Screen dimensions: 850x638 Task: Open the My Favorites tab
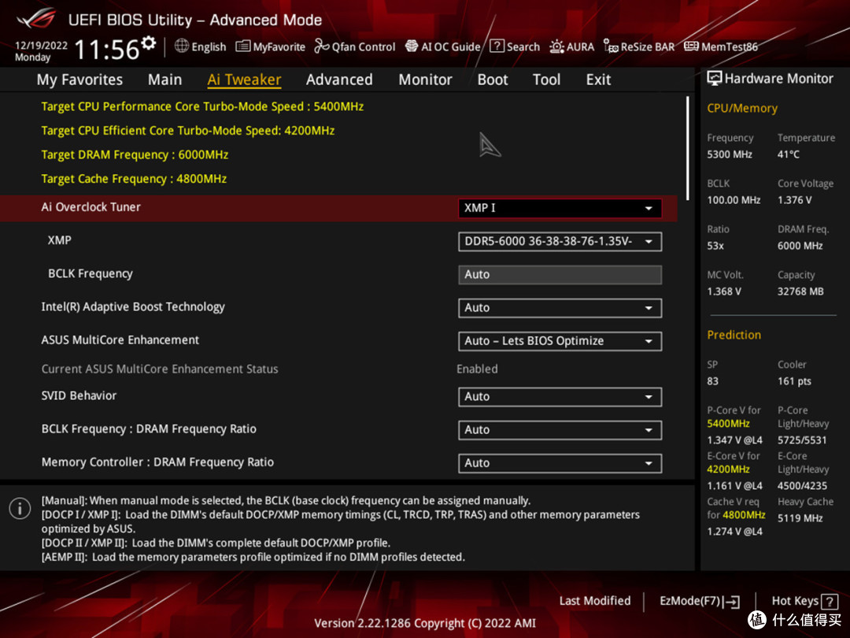point(79,80)
